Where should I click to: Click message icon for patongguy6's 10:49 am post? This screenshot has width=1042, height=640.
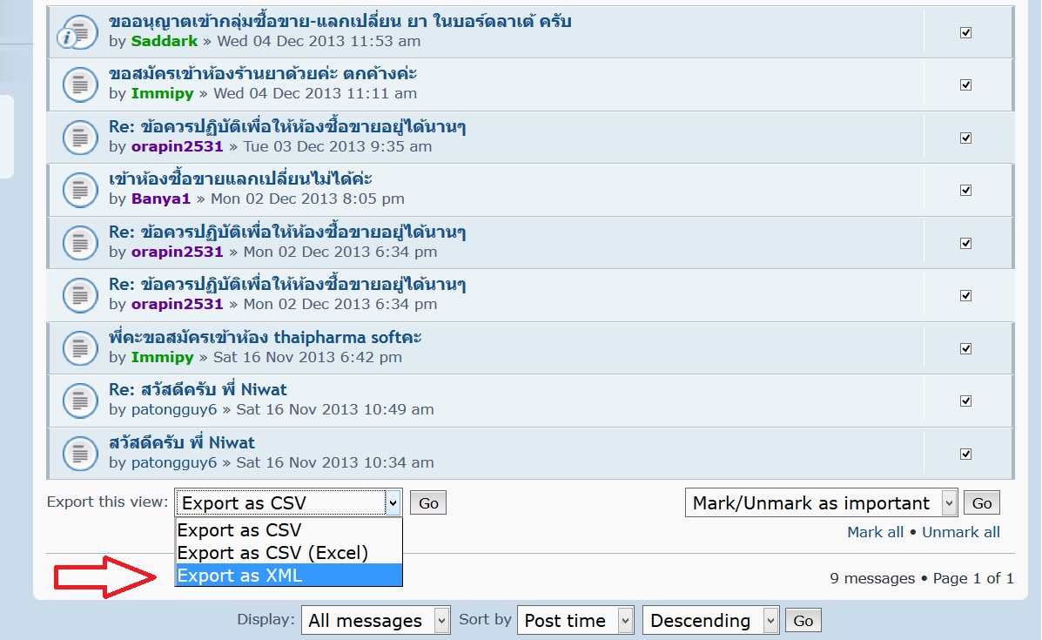[79, 401]
